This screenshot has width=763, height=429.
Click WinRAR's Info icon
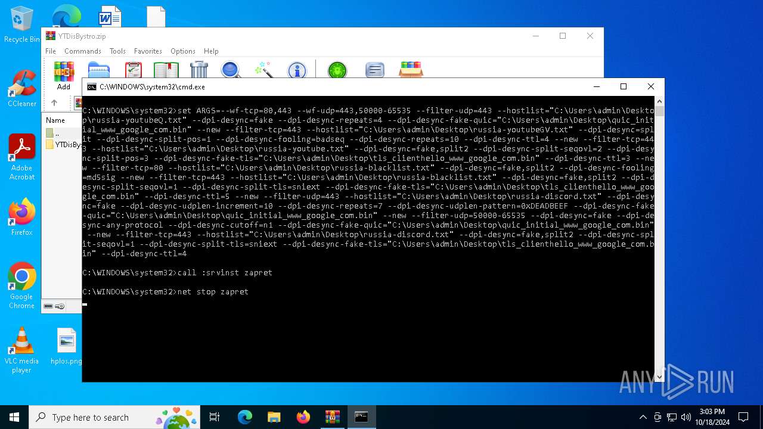click(x=297, y=70)
